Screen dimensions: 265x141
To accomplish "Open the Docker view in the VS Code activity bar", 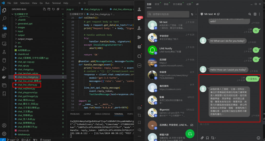I will click(4, 77).
